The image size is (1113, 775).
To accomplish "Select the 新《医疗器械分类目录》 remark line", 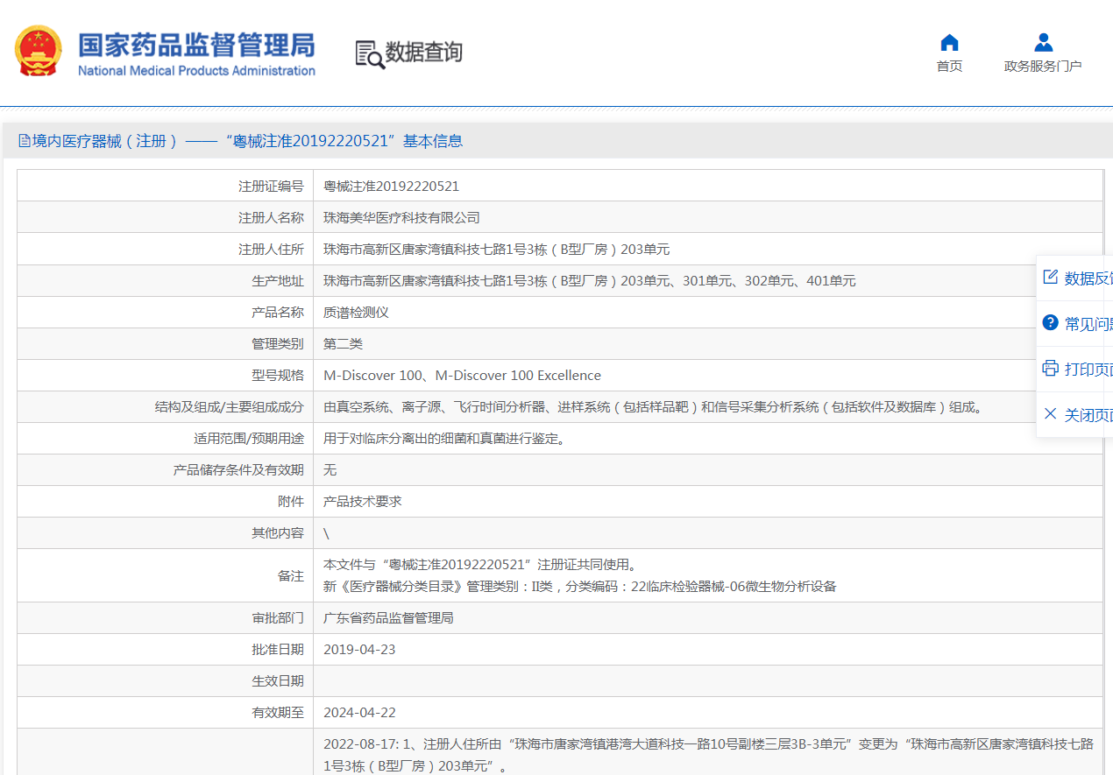I will coord(580,587).
